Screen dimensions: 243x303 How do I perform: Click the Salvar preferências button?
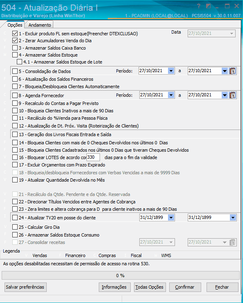click(x=25, y=287)
